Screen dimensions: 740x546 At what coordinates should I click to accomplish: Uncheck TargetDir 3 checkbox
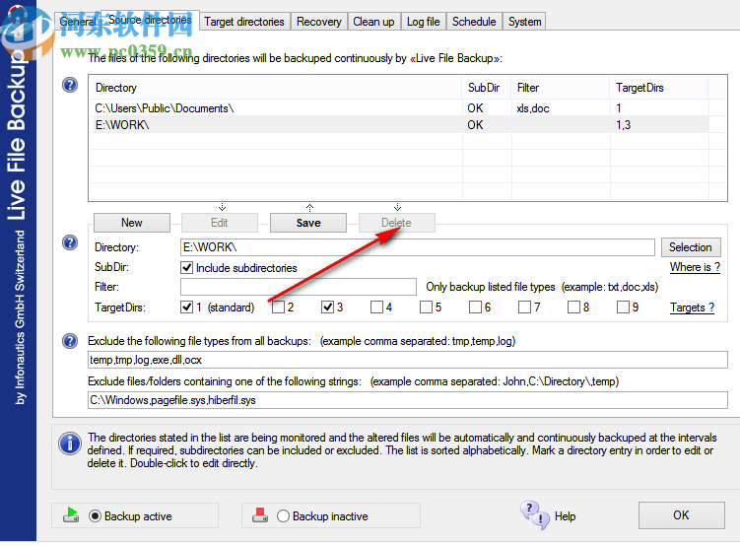click(x=327, y=307)
